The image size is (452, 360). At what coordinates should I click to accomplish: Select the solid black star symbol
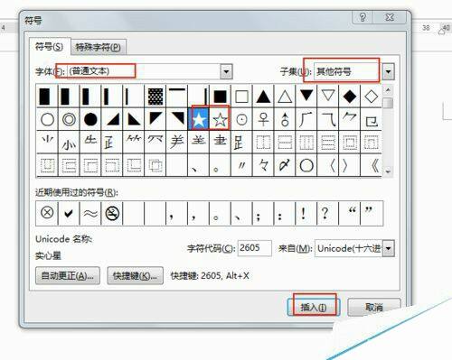point(199,119)
